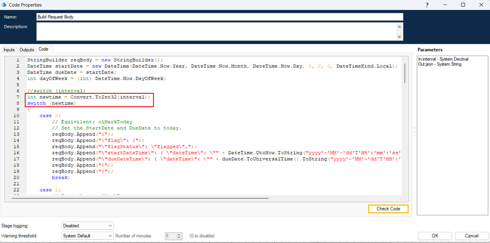The height and width of the screenshot is (243, 490).
Task: Click the flagStatus Append line
Action: [x=125, y=146]
